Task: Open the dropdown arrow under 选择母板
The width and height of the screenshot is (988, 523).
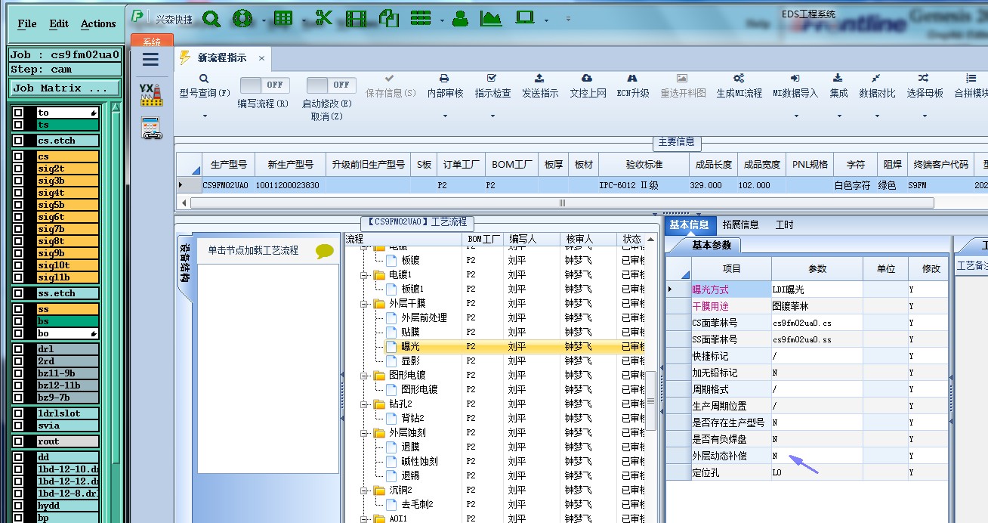Action: [925, 116]
